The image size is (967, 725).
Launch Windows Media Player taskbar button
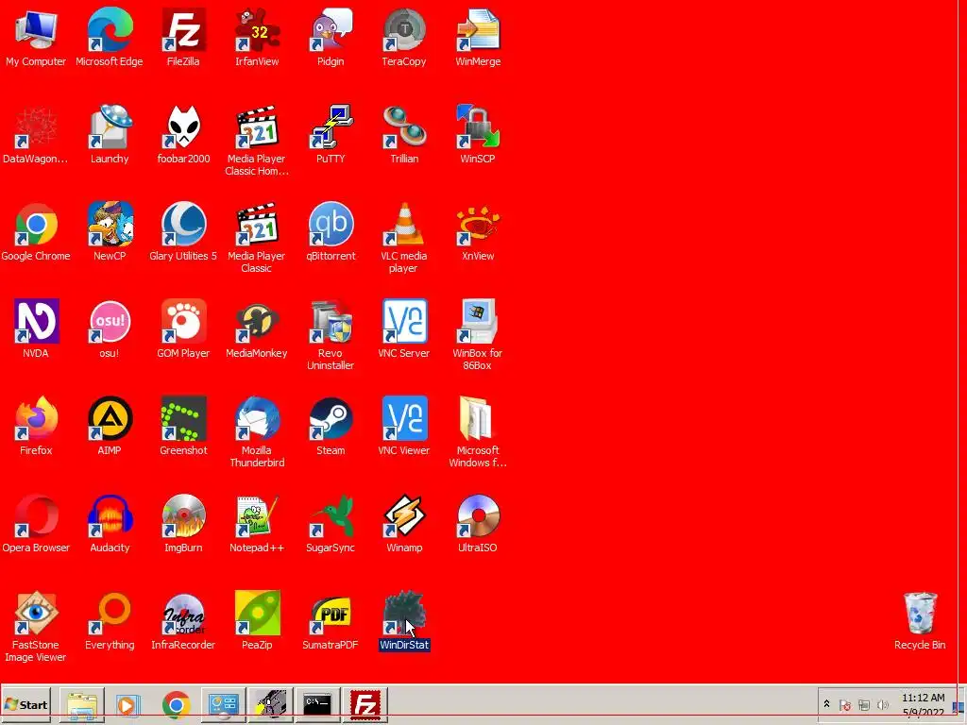(128, 704)
